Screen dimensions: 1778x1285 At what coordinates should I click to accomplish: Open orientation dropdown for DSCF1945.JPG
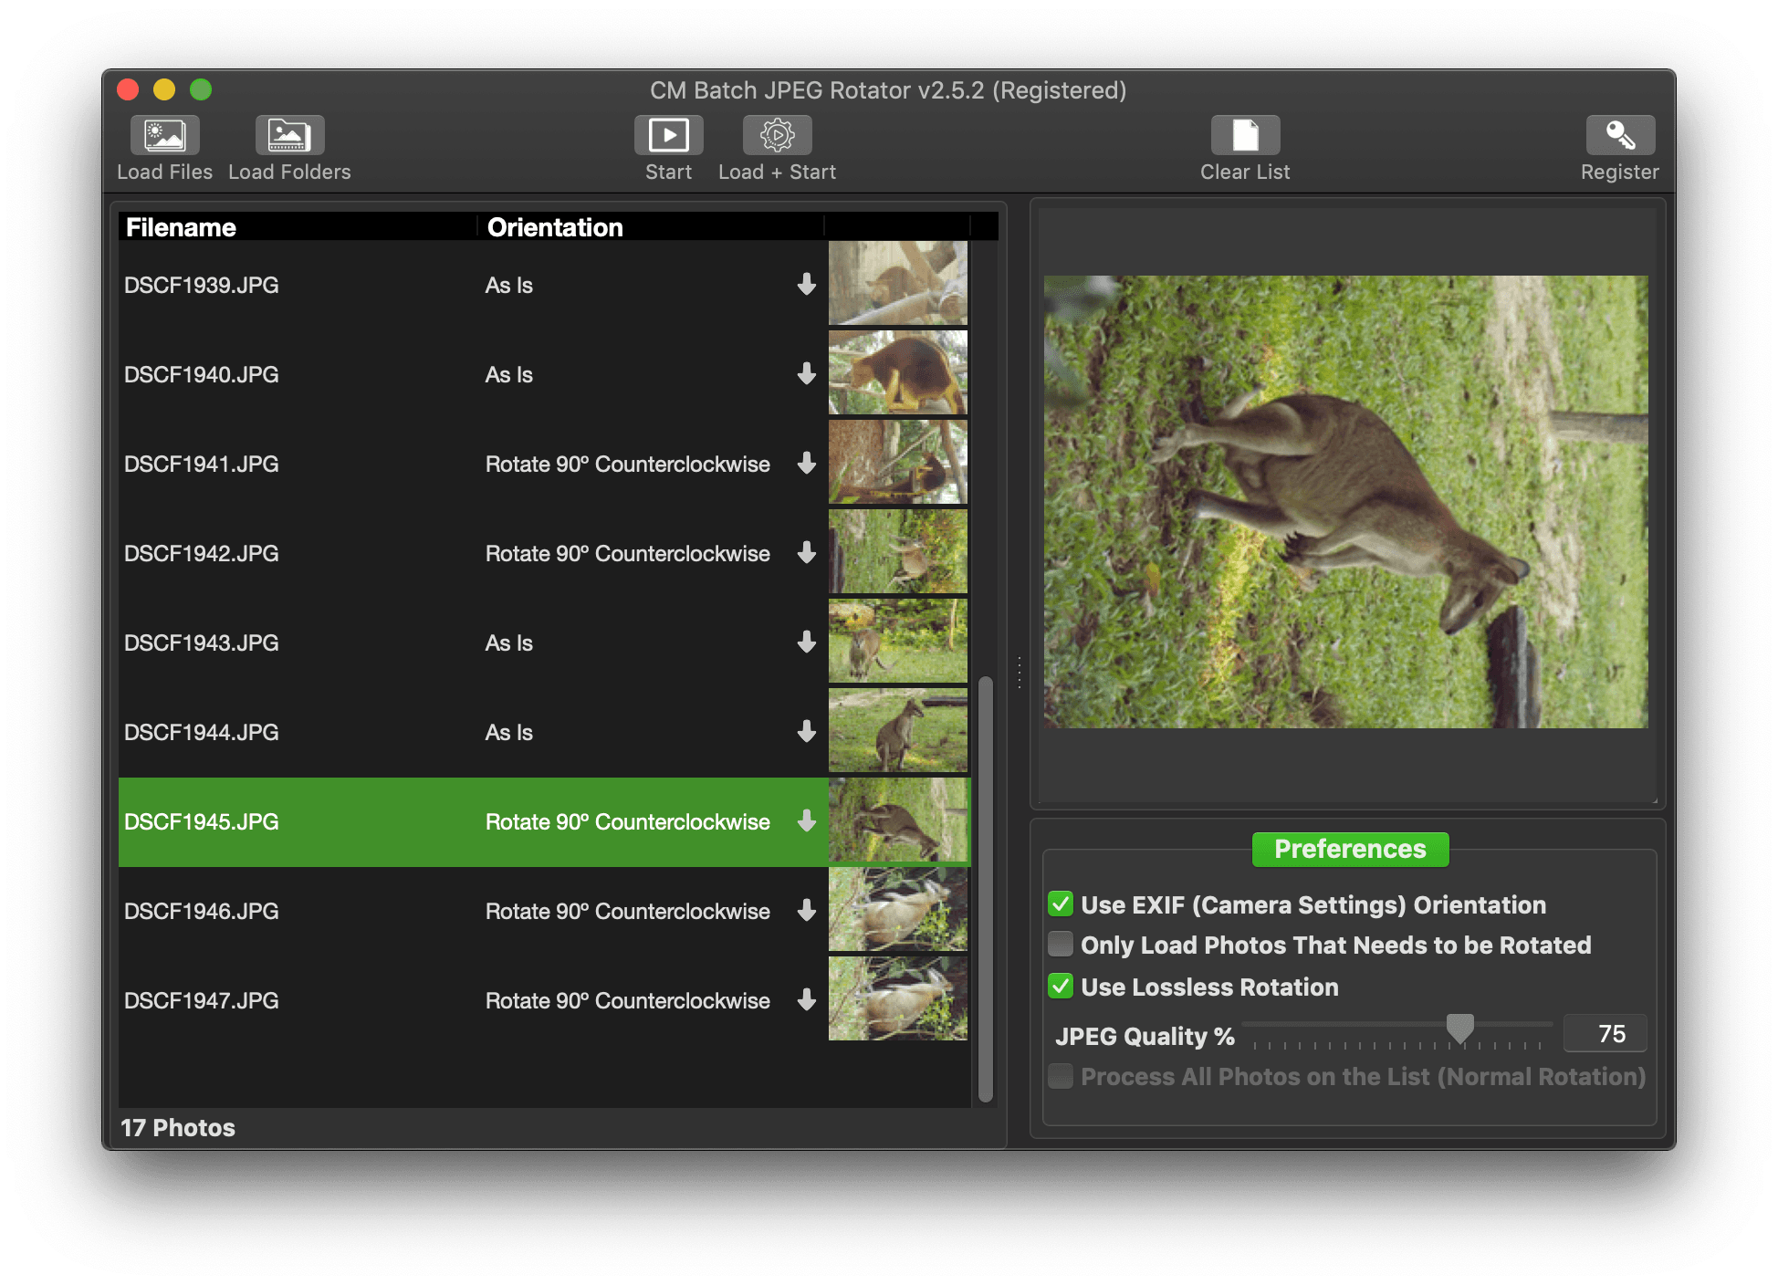tap(806, 821)
